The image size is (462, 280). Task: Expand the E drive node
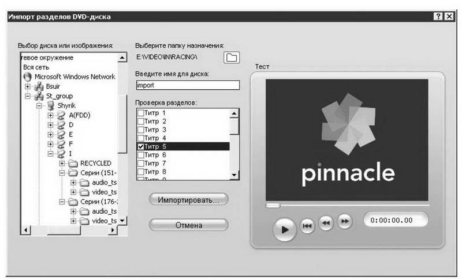coord(50,135)
